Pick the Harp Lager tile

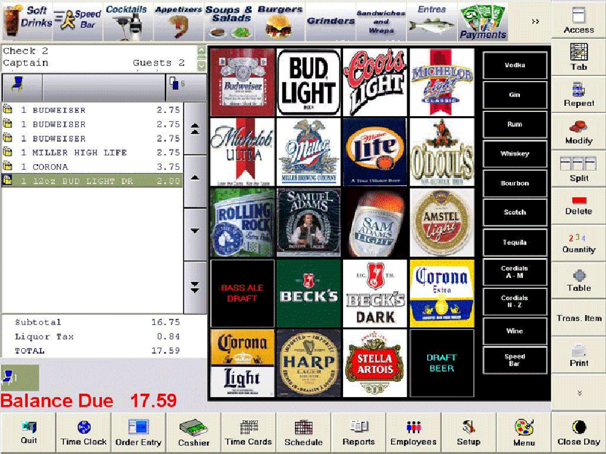click(308, 363)
